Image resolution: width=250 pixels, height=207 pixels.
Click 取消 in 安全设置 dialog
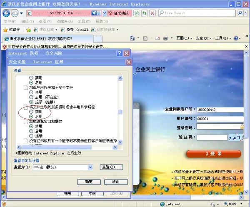point(116,182)
